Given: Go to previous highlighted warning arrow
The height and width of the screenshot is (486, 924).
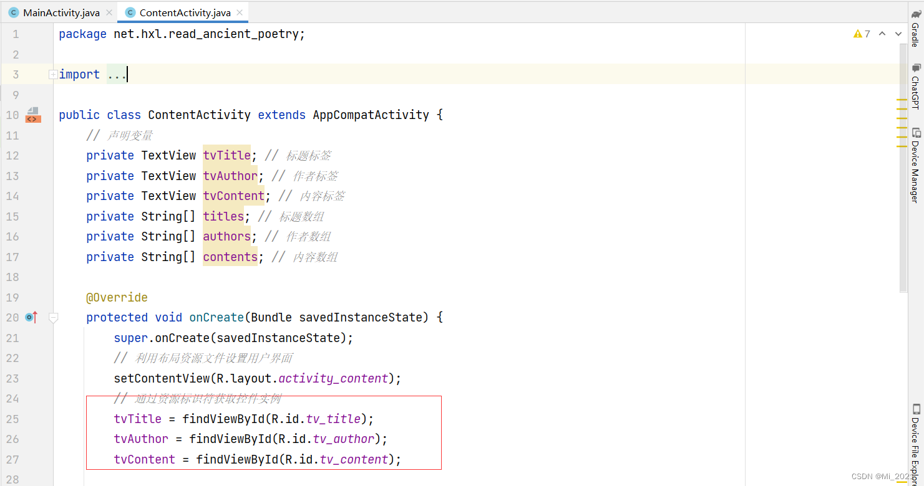Looking at the screenshot, I should click(882, 34).
